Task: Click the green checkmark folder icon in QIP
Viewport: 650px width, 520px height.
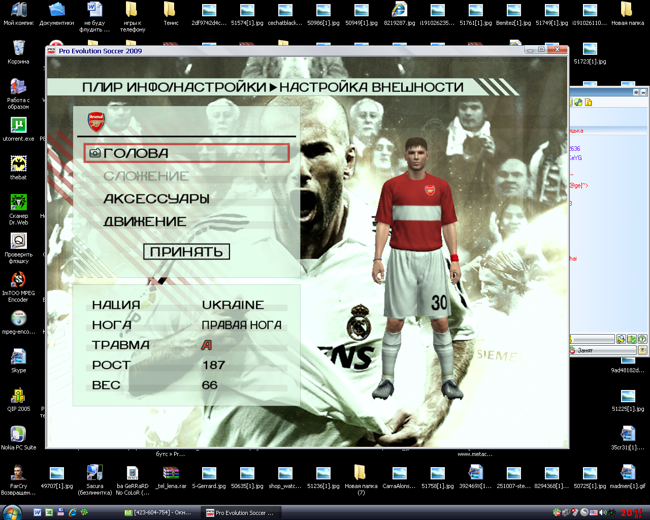Action: (x=632, y=339)
